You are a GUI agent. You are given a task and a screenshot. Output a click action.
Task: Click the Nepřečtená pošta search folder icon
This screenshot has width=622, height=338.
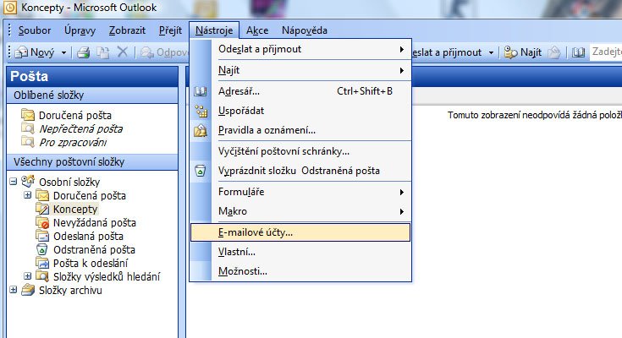pyautogui.click(x=28, y=128)
